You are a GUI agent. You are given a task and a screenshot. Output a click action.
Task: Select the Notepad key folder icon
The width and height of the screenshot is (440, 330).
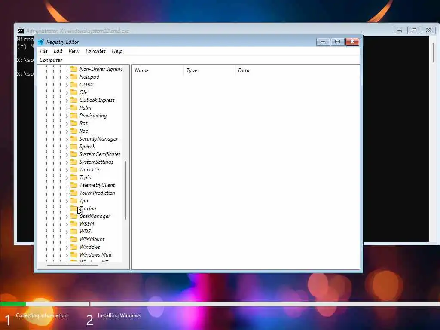pyautogui.click(x=74, y=76)
